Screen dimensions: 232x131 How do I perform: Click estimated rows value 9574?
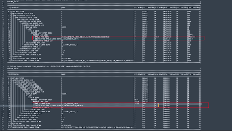(x=136, y=100)
